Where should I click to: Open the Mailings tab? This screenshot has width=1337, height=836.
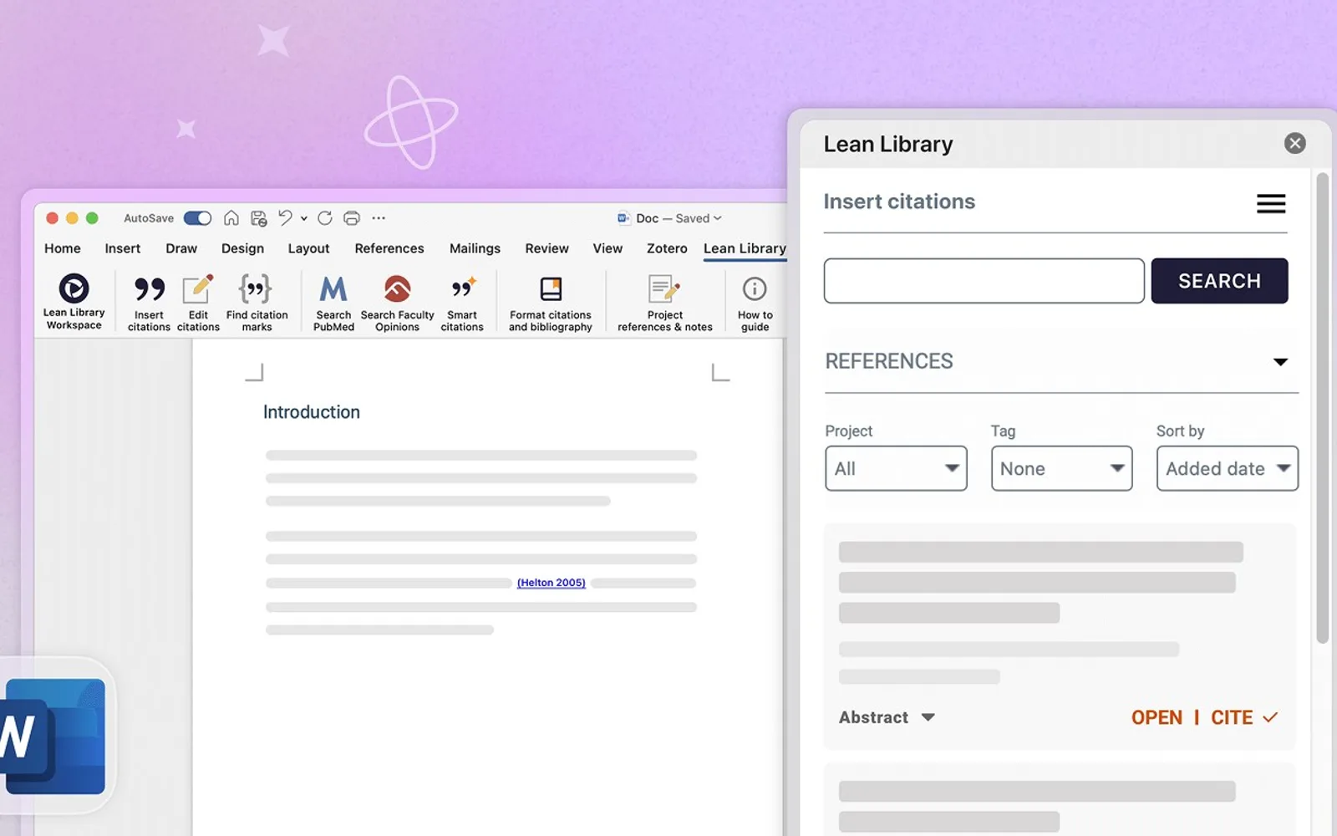click(475, 248)
